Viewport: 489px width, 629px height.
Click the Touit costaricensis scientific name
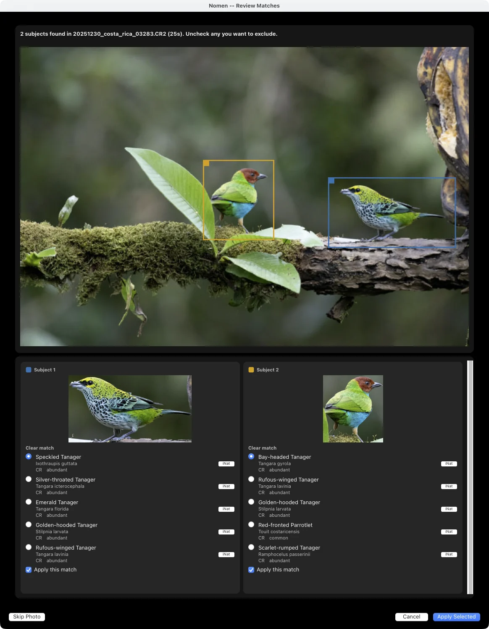(279, 532)
